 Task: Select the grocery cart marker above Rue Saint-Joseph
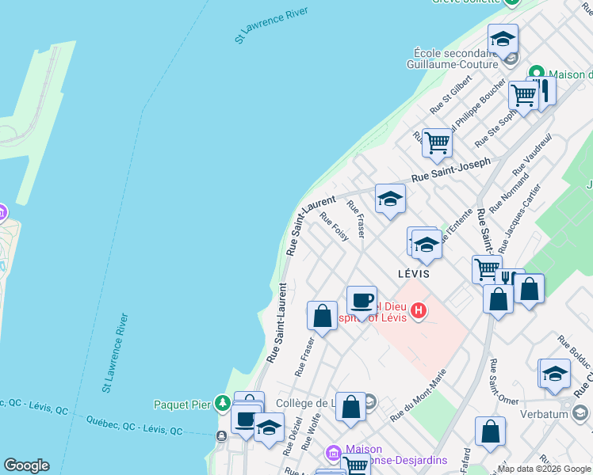point(437,146)
